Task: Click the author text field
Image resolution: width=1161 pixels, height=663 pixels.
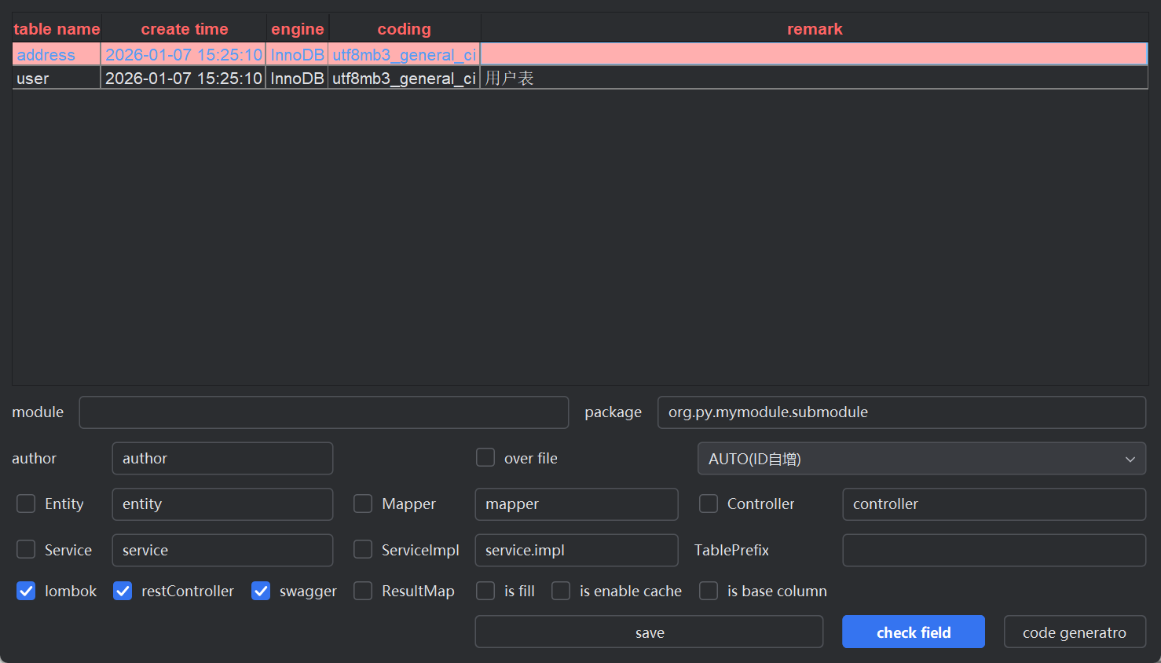Action: click(222, 459)
